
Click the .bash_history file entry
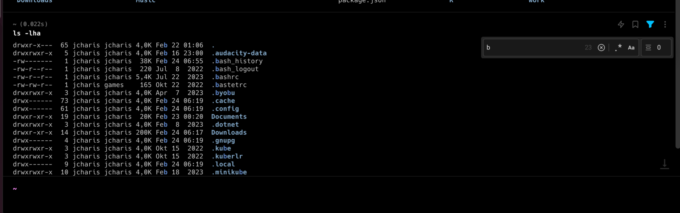[x=237, y=61]
